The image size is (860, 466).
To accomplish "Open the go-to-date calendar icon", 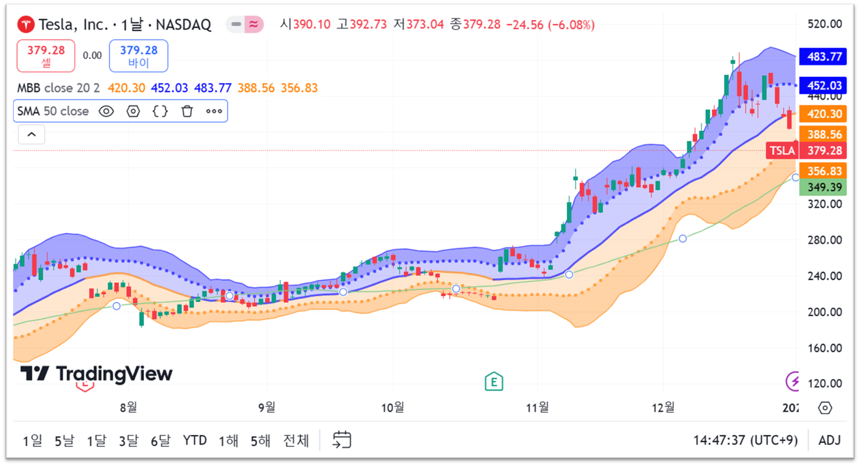I will [342, 440].
